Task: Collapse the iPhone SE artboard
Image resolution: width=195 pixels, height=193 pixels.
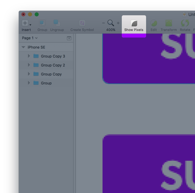Action: [x=23, y=47]
